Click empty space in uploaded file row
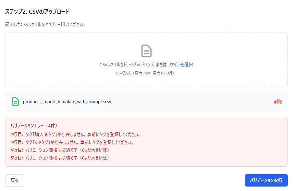The image size is (294, 191). 192,102
